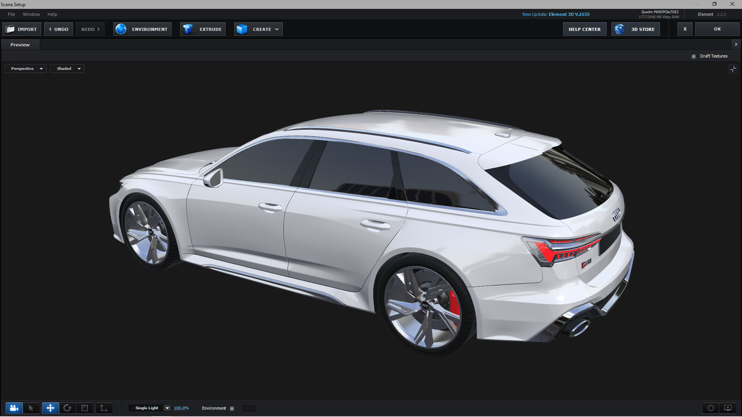Open the New Update Element 3D V.2155 link
This screenshot has width=742, height=417.
[556, 14]
